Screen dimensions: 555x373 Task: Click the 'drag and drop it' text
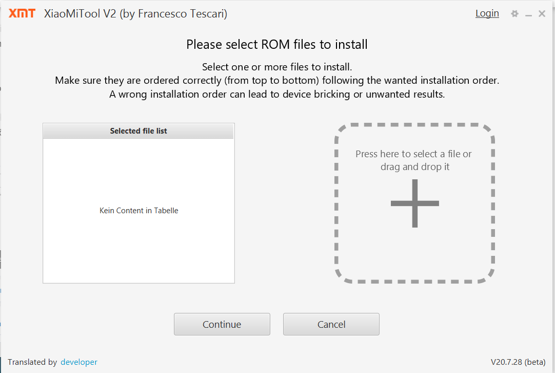click(414, 167)
